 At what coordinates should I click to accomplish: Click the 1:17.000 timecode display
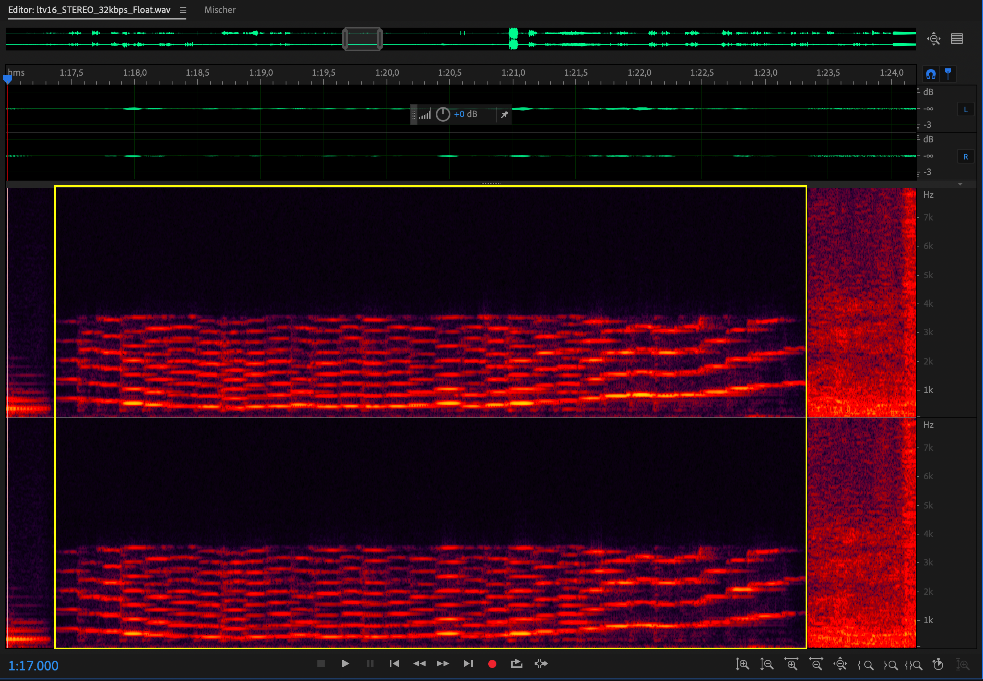click(33, 666)
